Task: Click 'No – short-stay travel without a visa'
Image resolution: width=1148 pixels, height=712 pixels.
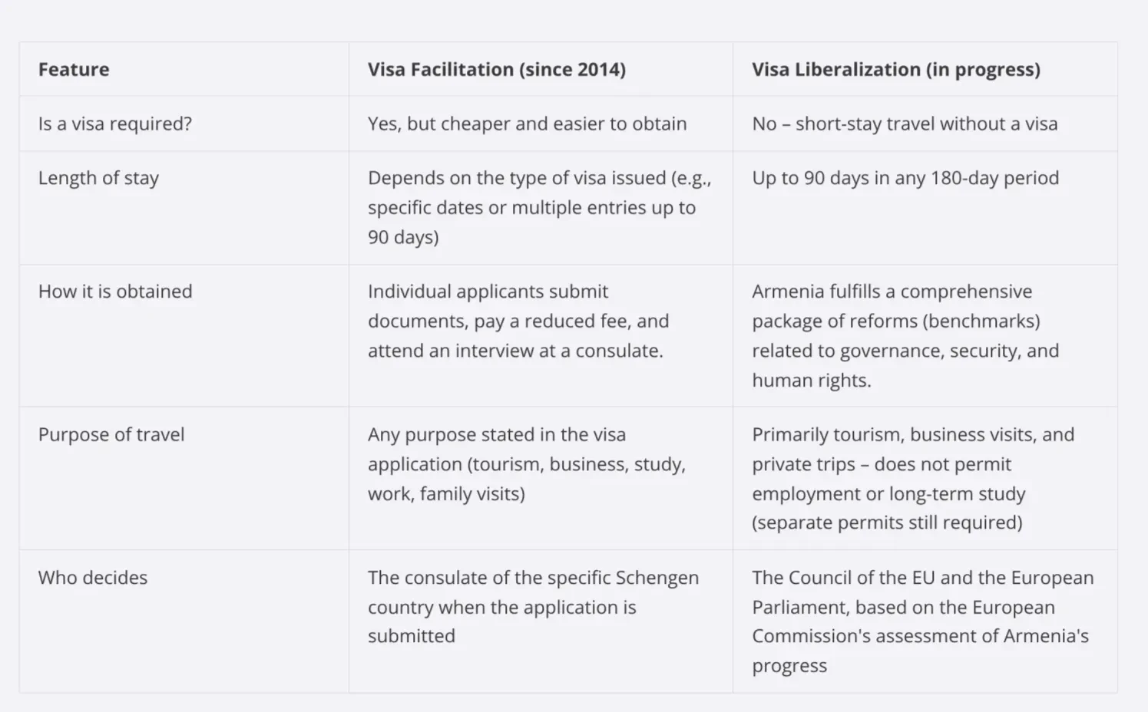Action: point(905,124)
